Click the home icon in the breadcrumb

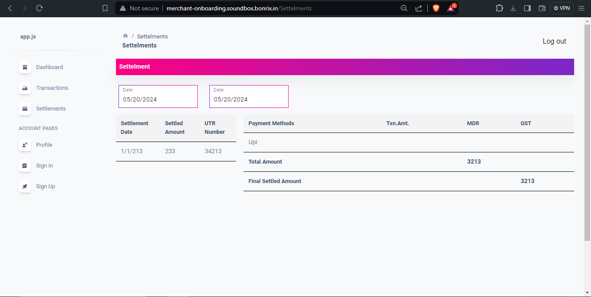(x=125, y=36)
